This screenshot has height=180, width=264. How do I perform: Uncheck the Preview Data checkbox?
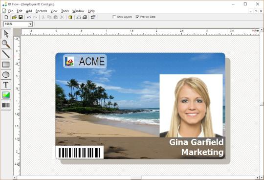(x=137, y=17)
